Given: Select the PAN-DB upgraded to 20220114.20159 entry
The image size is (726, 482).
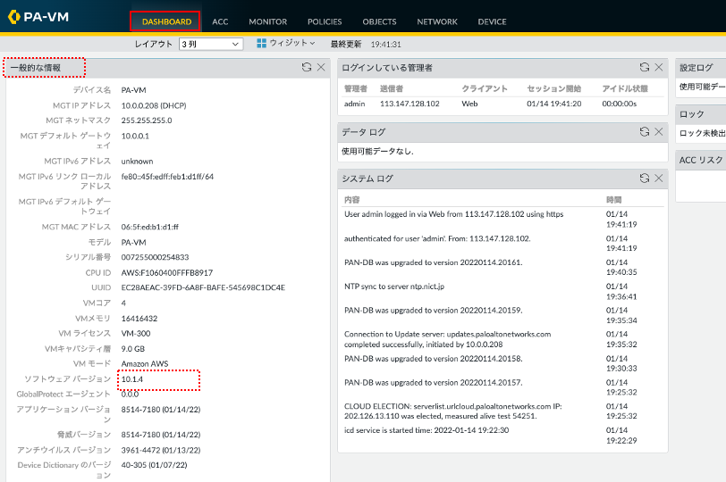Looking at the screenshot, I should click(x=502, y=315).
